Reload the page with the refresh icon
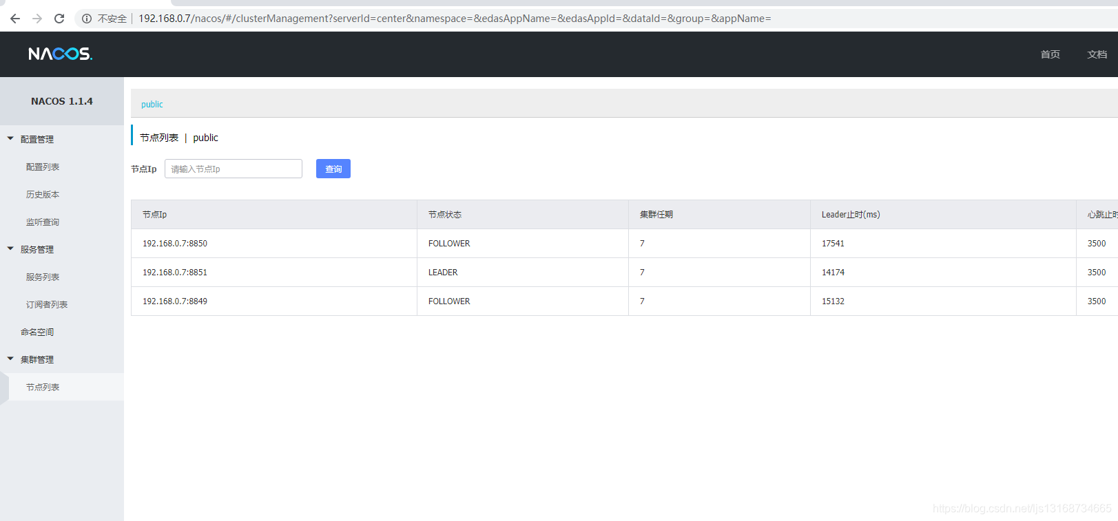 coord(59,19)
